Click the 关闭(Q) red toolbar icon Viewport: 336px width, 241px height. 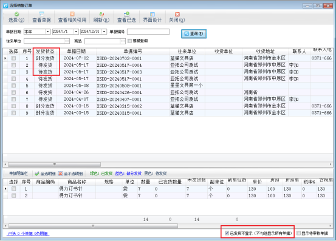point(177,15)
